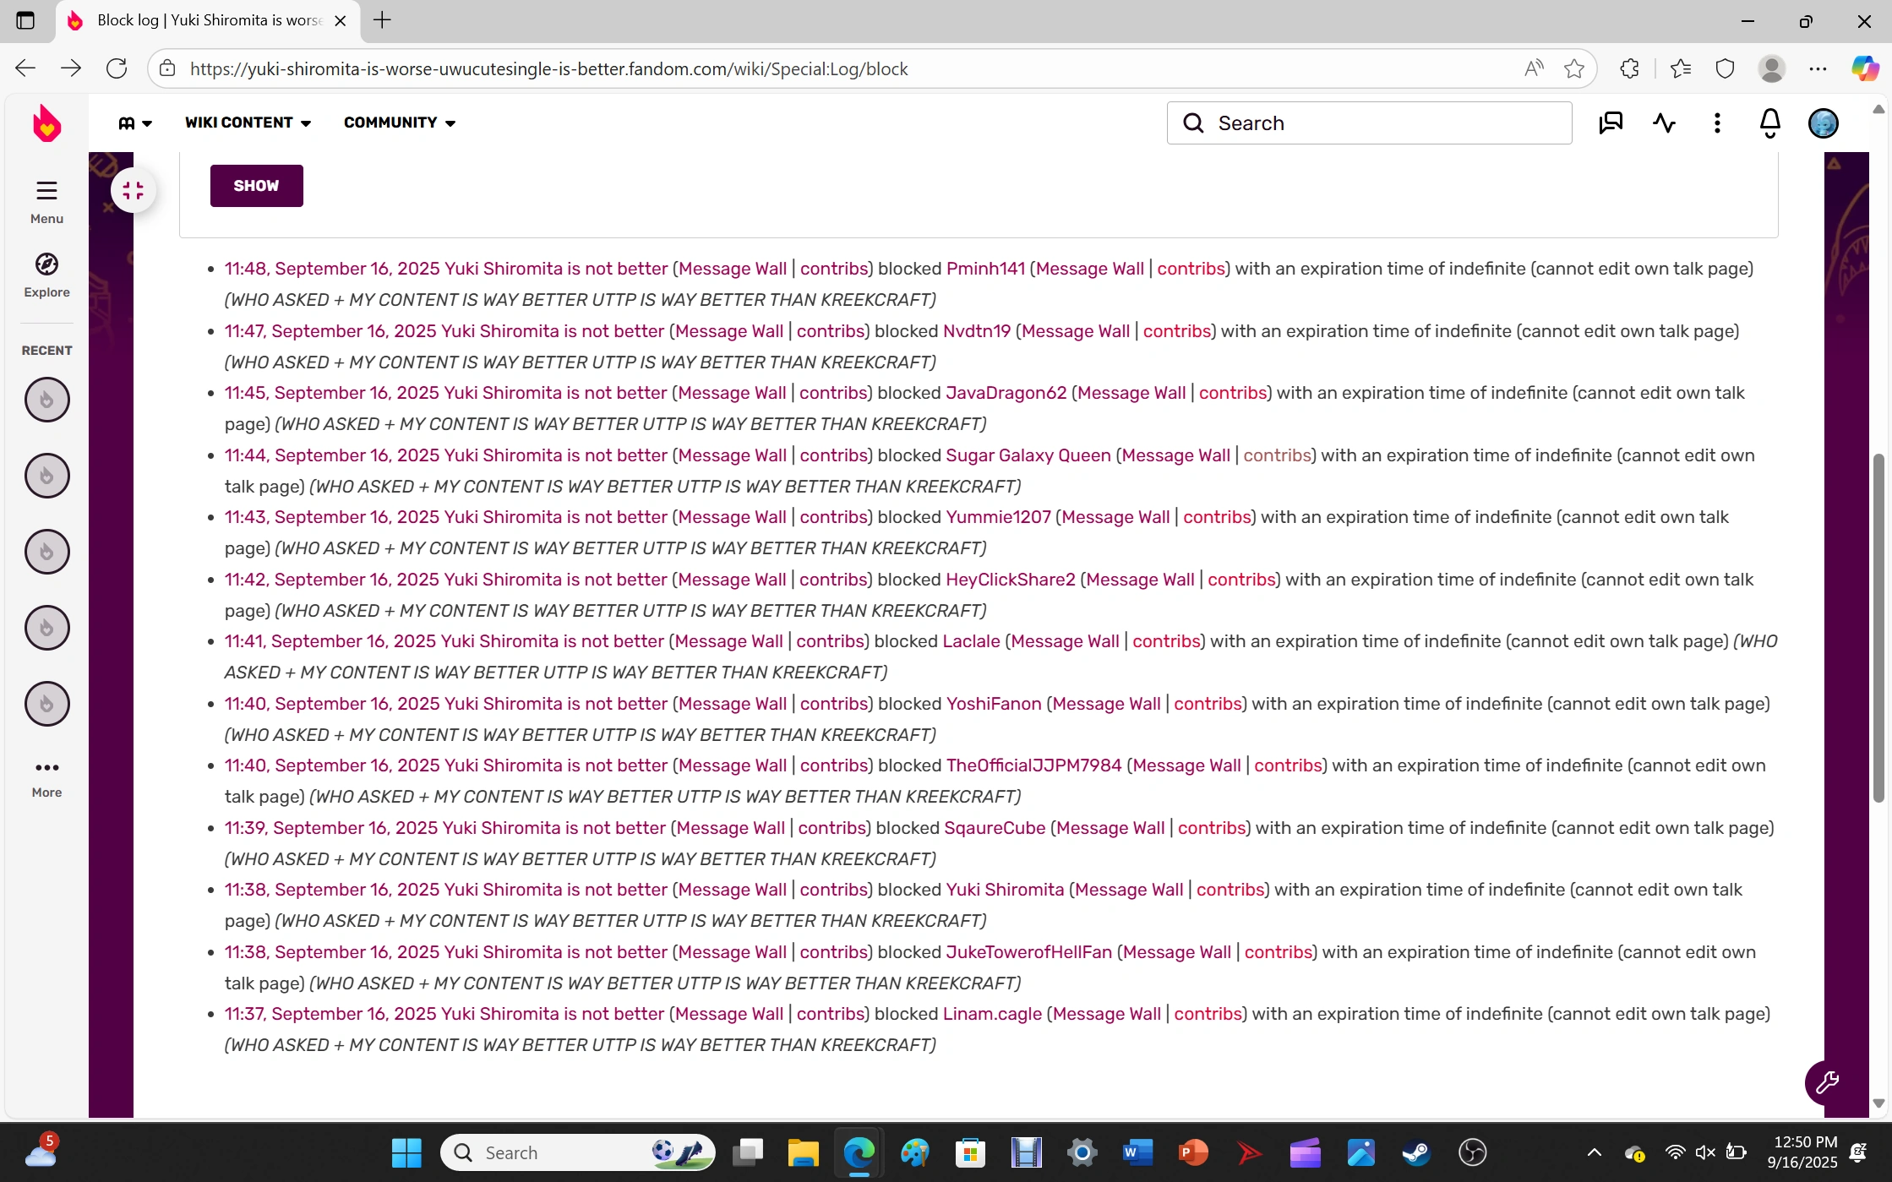Expand the COMMUNITY dropdown
1892x1182 pixels.
(399, 123)
